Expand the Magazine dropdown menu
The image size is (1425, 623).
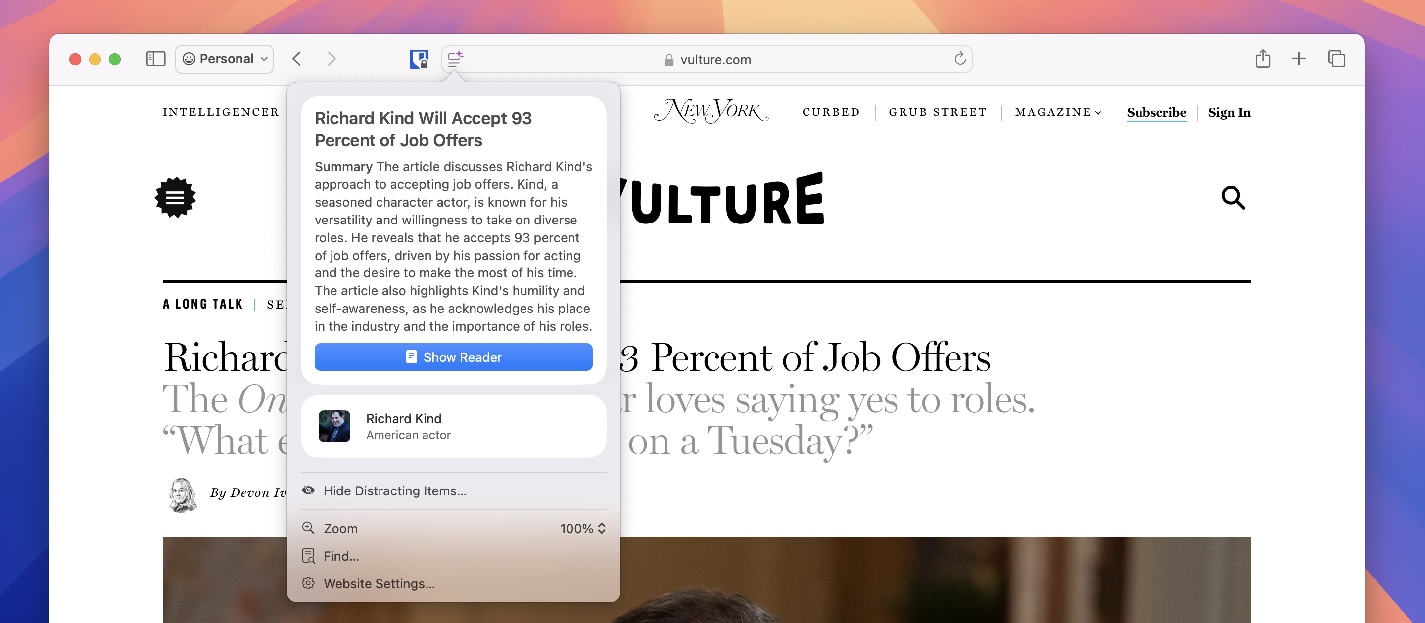pos(1058,112)
